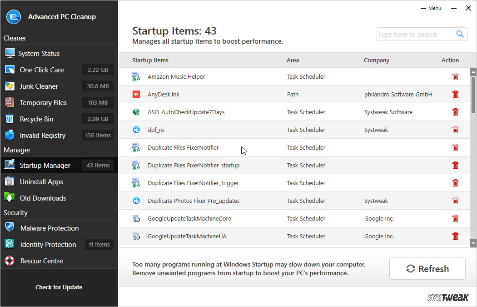Open Junk Cleaner icon in sidebar

[10, 86]
